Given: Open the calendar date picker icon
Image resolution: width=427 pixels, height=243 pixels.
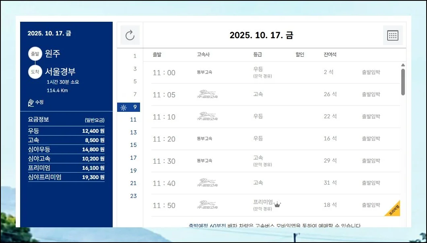Looking at the screenshot, I should pyautogui.click(x=392, y=35).
